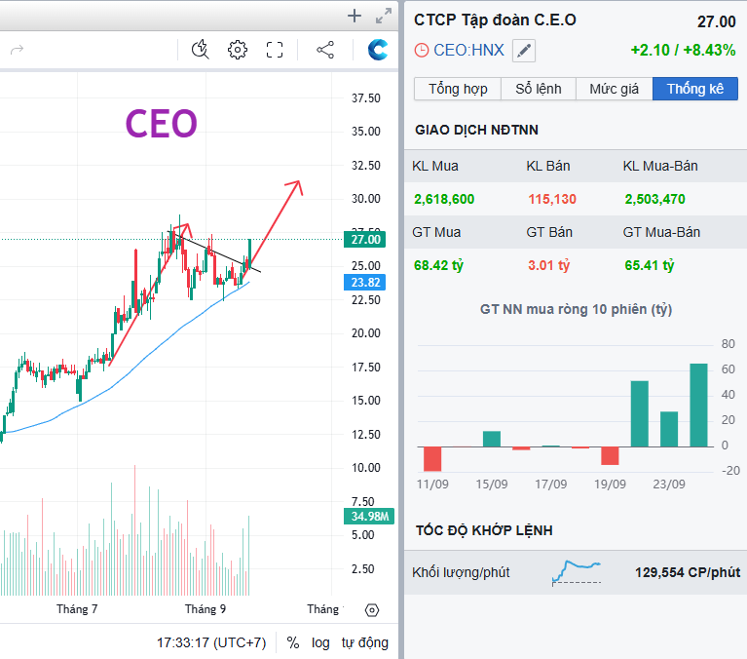Toggle "tự động" auto scale

pyautogui.click(x=364, y=642)
